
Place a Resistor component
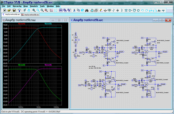(113, 10)
